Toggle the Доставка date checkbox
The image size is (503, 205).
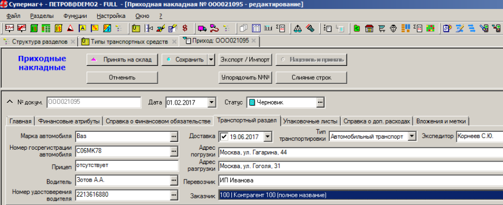pos(224,137)
